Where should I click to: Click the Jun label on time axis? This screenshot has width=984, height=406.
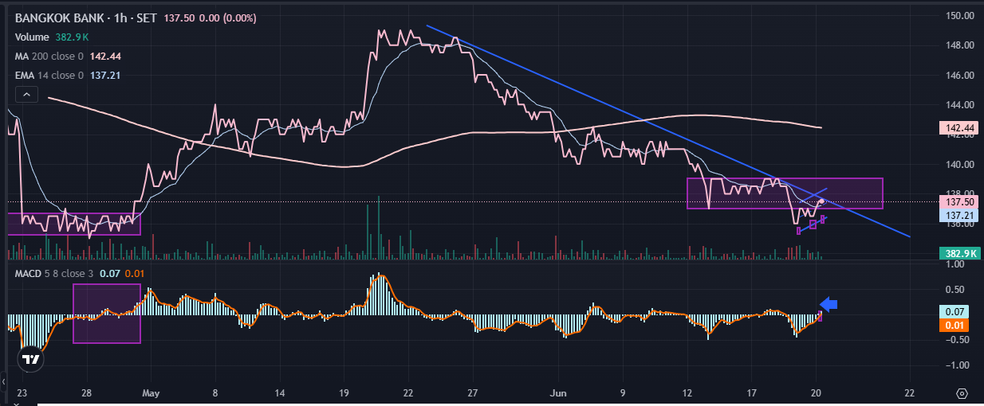pos(559,393)
